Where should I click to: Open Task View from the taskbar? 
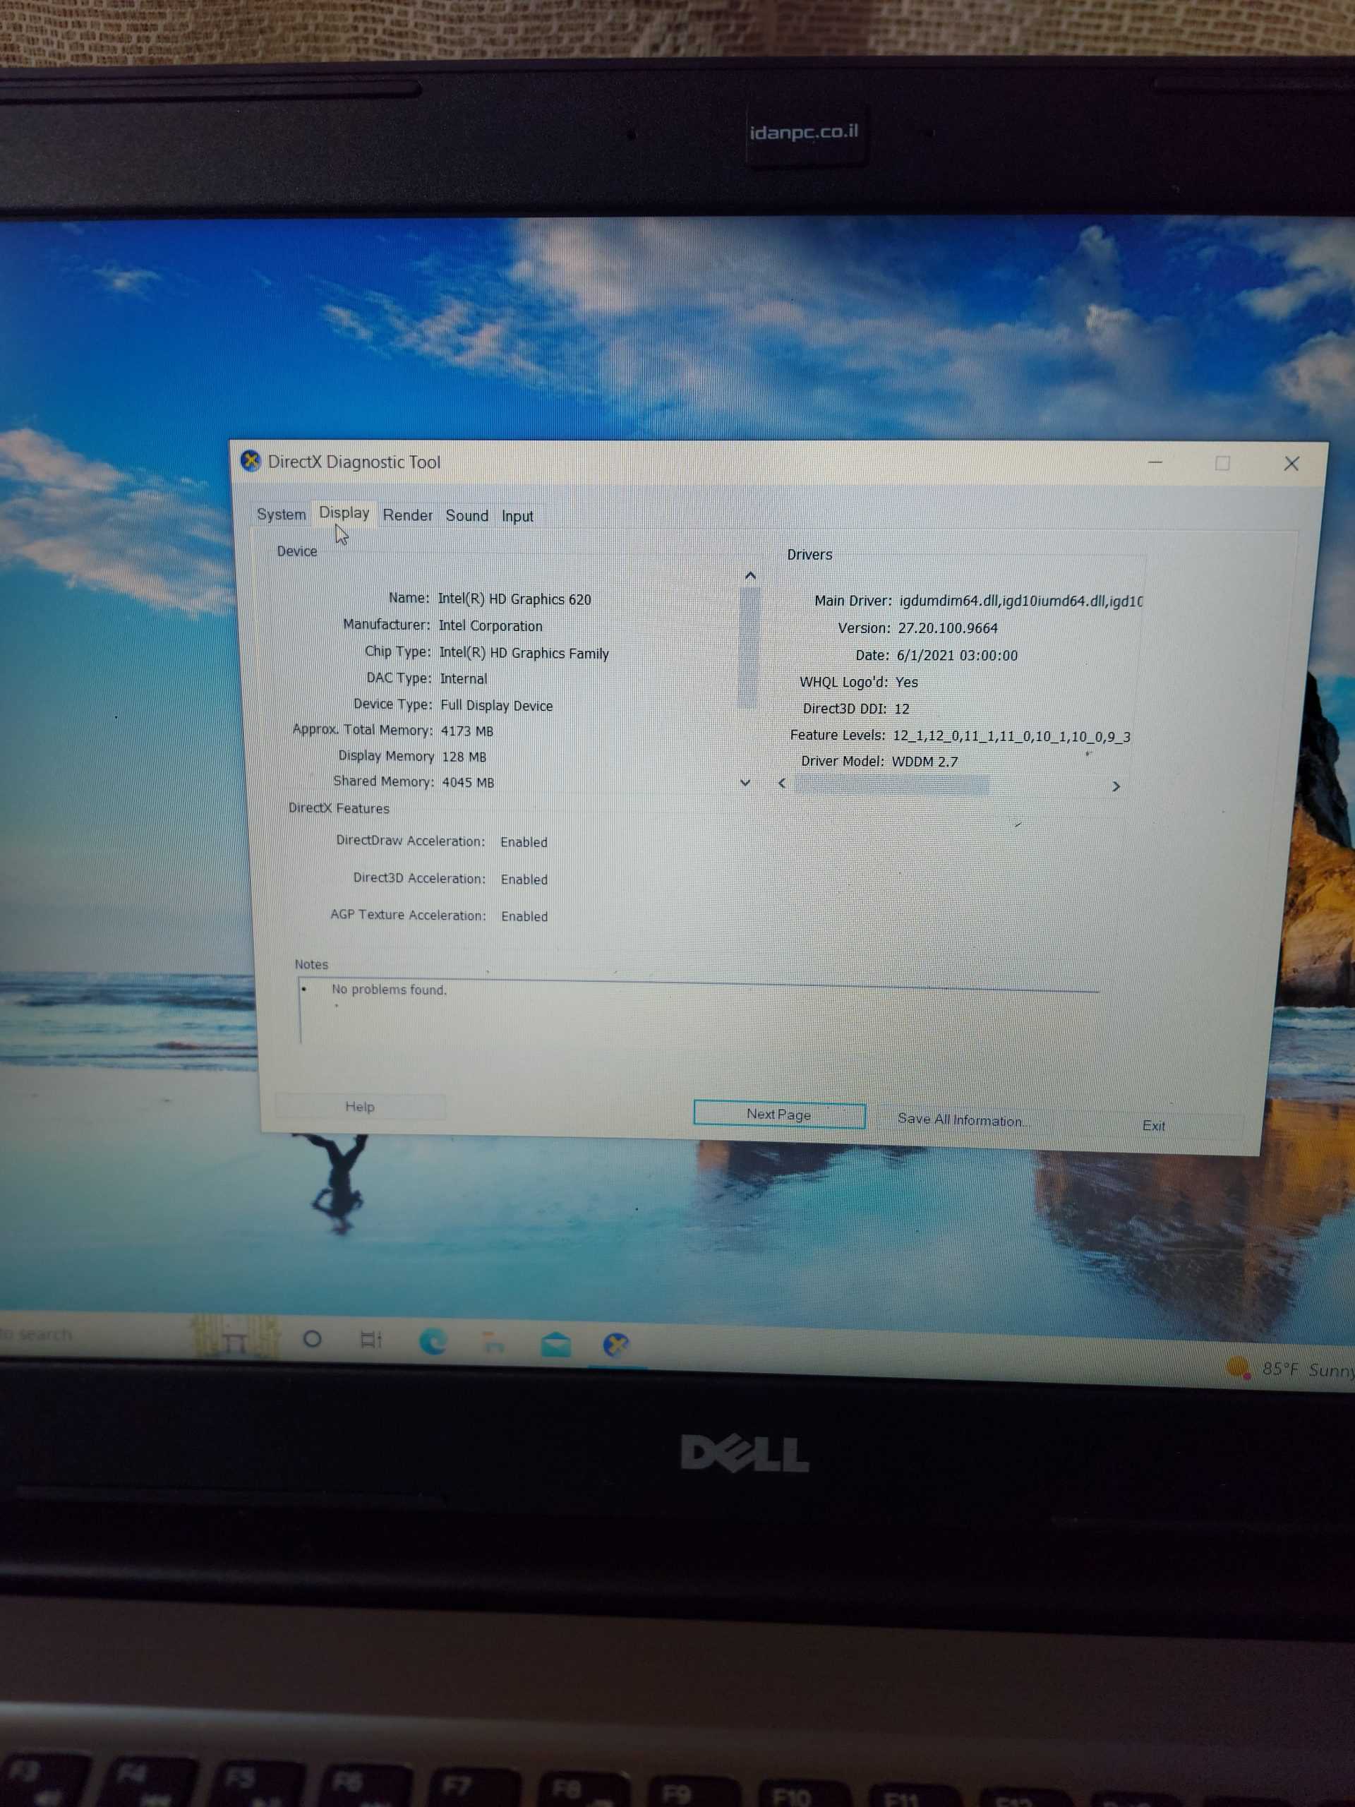(371, 1340)
